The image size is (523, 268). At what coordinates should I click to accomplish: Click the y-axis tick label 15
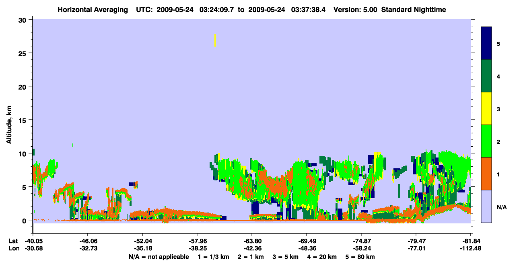click(23, 120)
